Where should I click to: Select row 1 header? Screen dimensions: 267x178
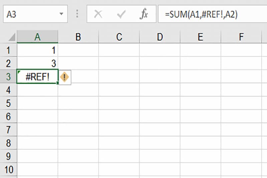click(x=8, y=50)
